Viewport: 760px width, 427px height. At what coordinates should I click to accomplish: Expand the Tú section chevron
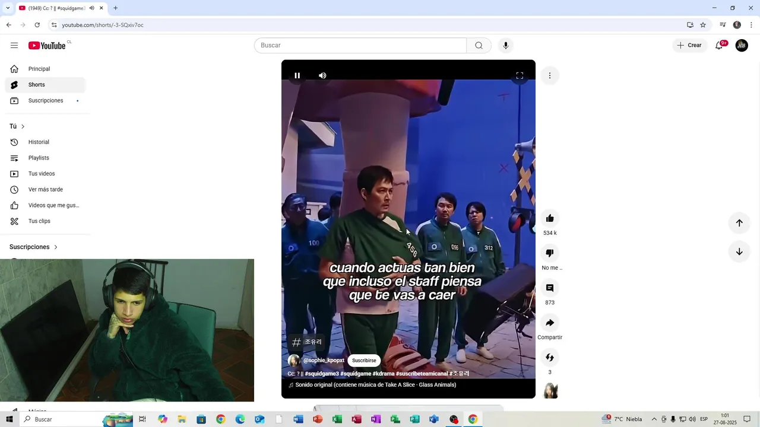point(23,126)
